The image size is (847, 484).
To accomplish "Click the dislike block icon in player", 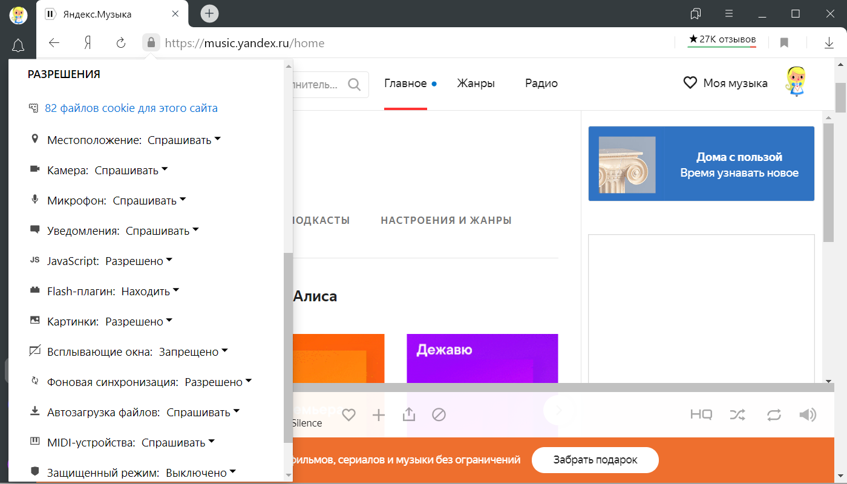I will coord(439,415).
